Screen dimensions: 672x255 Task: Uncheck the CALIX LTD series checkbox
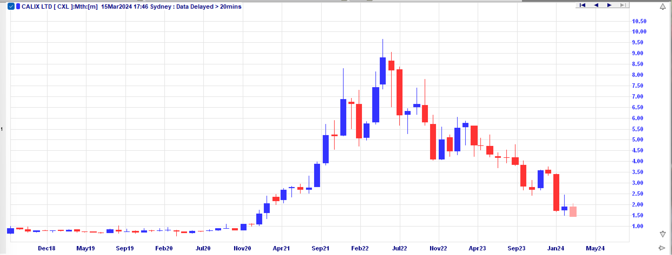tap(11, 6)
